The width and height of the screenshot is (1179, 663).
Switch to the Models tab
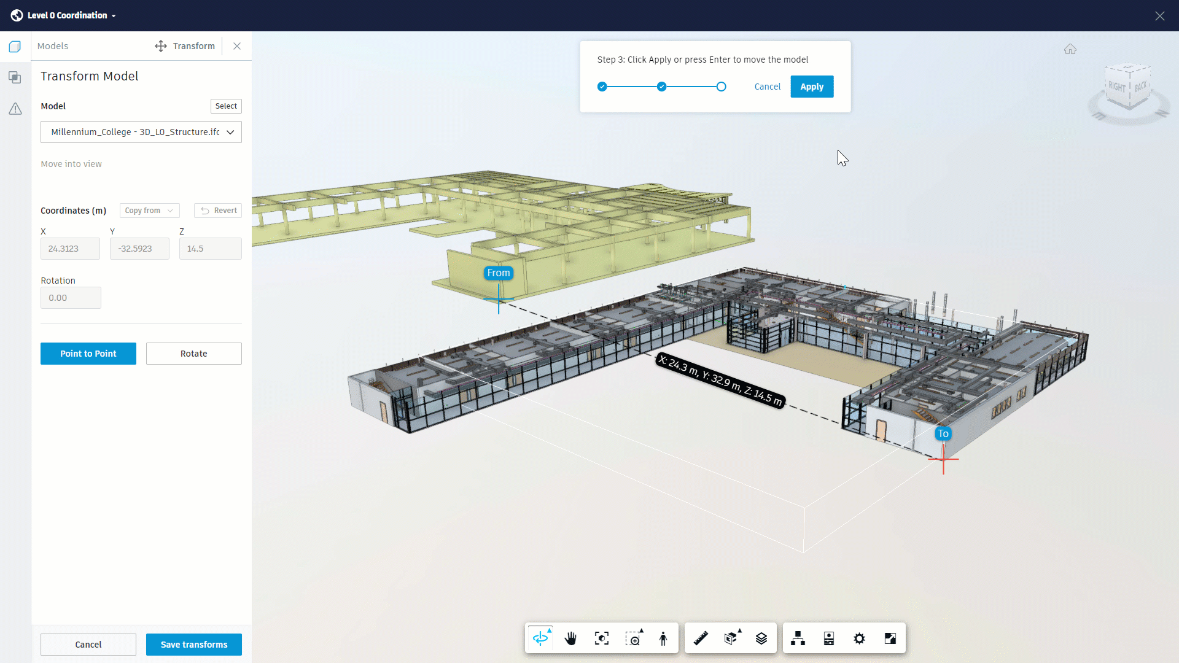[x=53, y=46]
